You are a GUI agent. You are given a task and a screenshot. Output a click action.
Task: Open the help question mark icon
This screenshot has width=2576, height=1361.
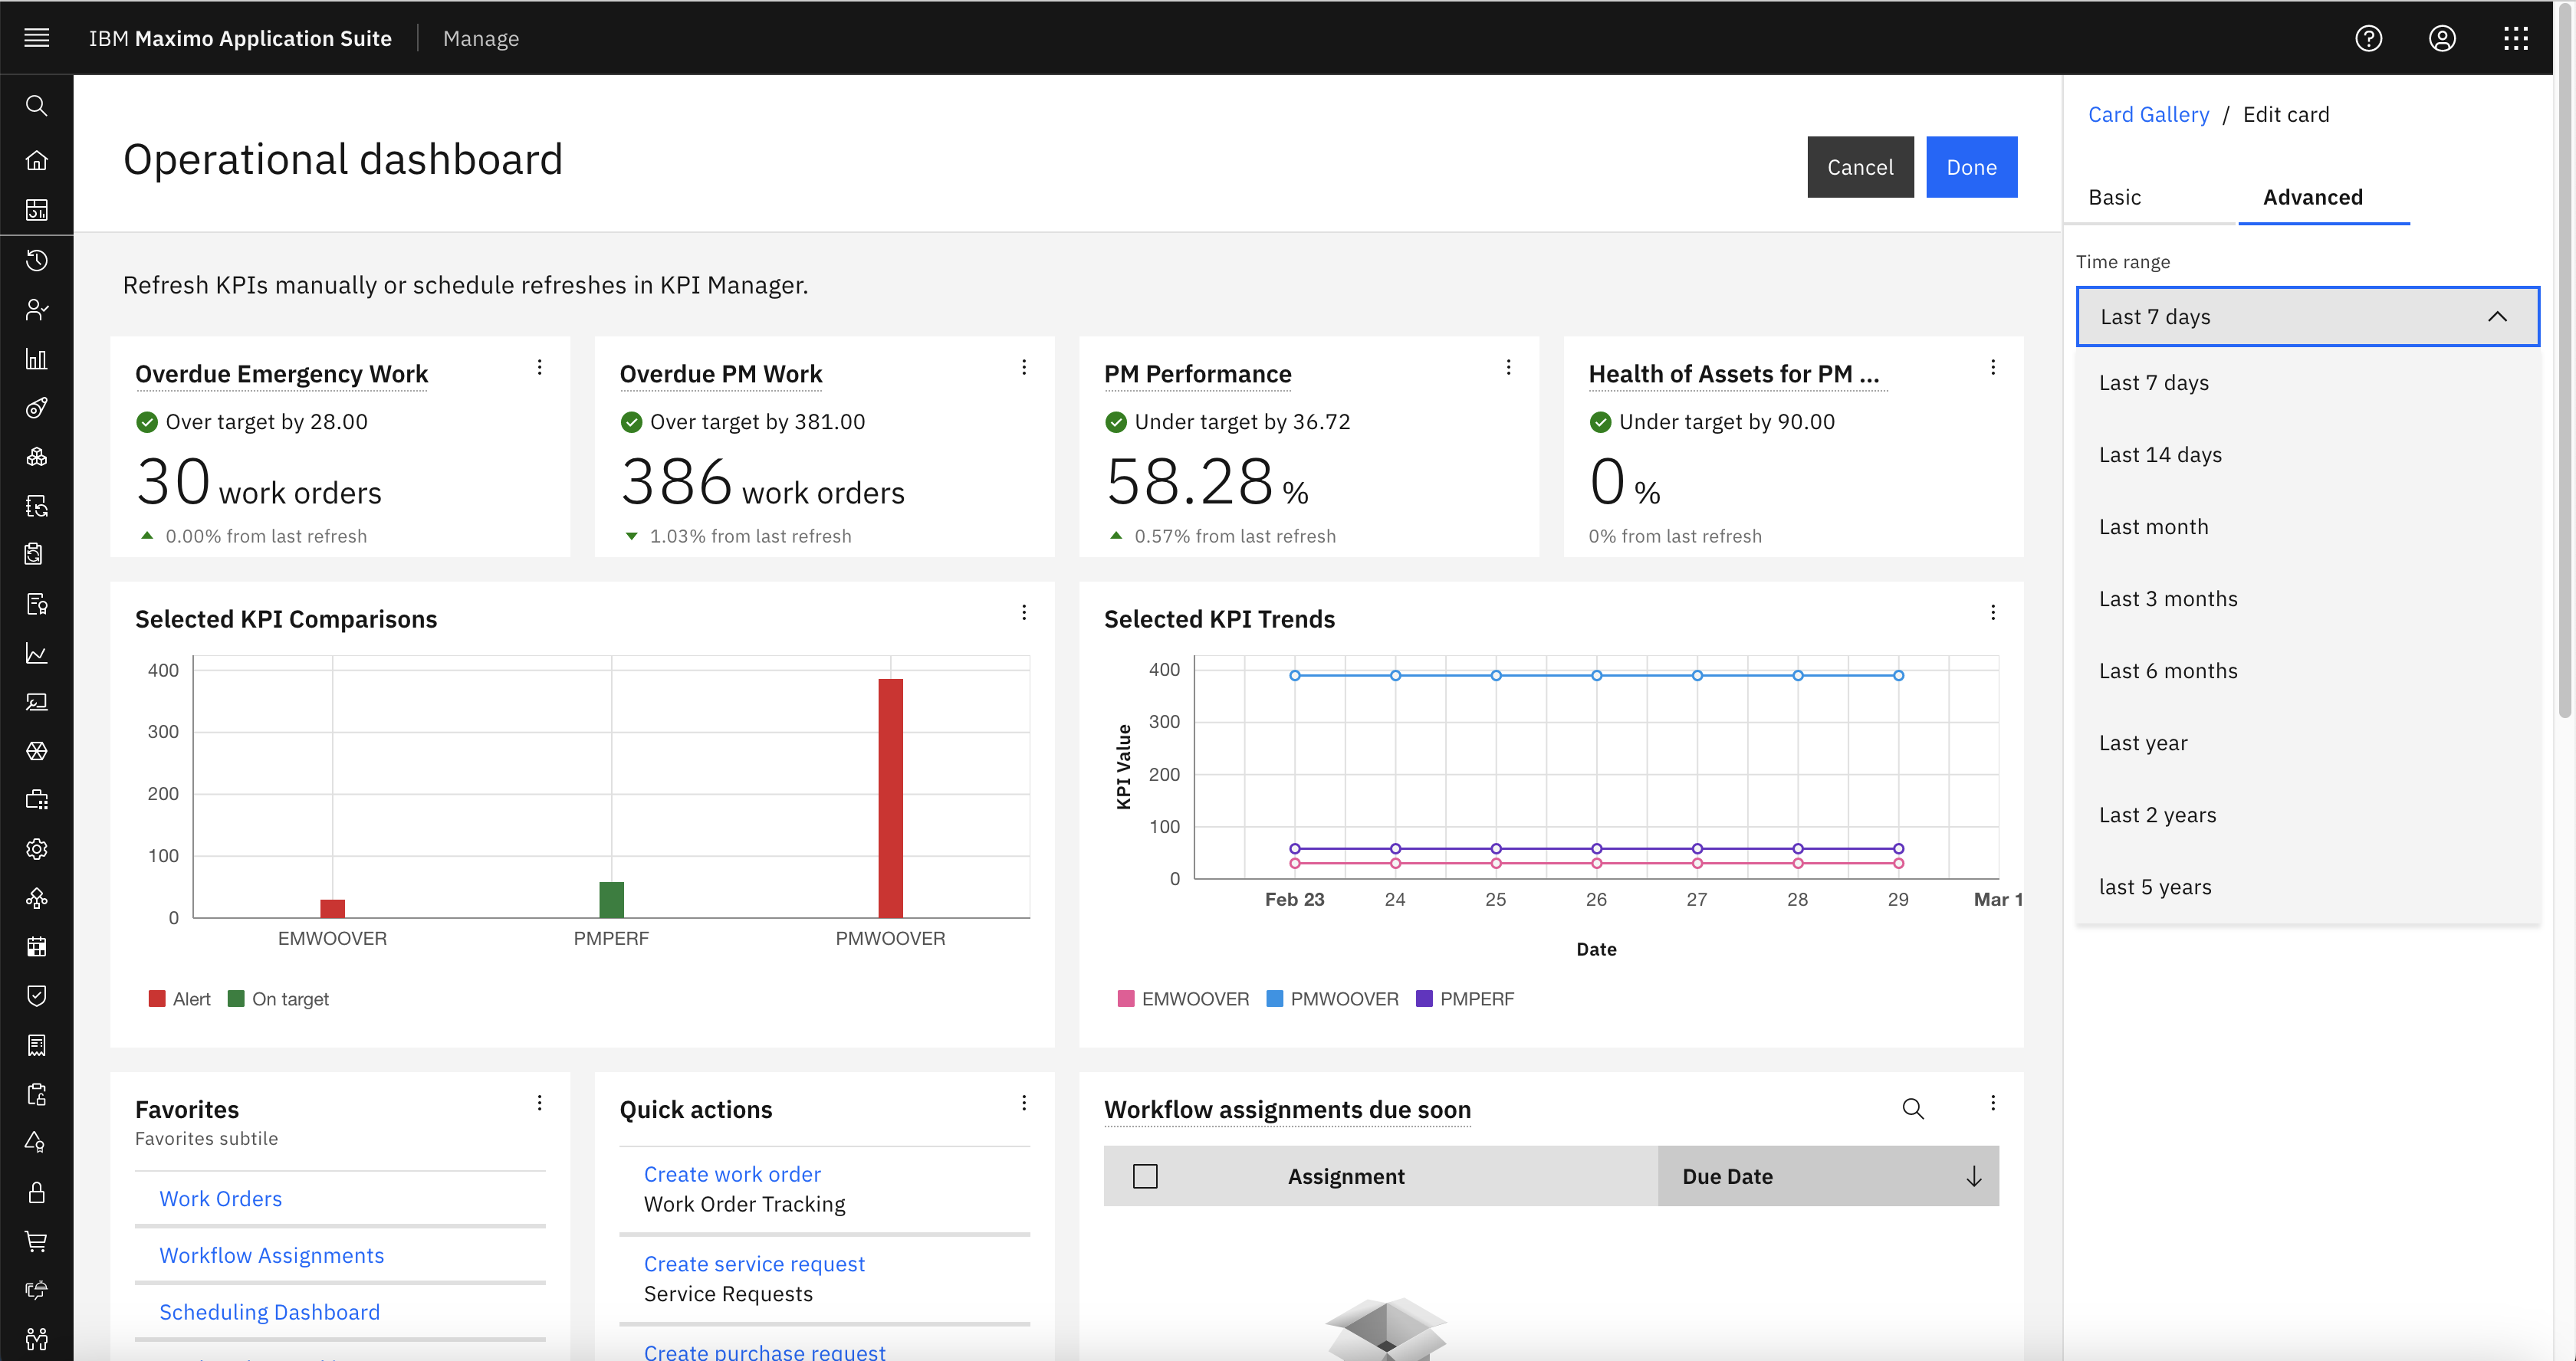pyautogui.click(x=2368, y=38)
